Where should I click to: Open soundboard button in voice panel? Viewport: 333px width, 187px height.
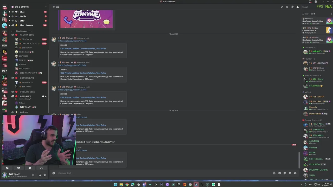click(x=41, y=168)
